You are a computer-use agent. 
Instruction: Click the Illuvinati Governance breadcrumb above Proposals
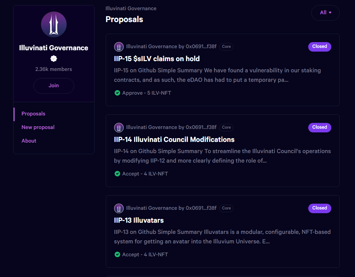coord(131,8)
